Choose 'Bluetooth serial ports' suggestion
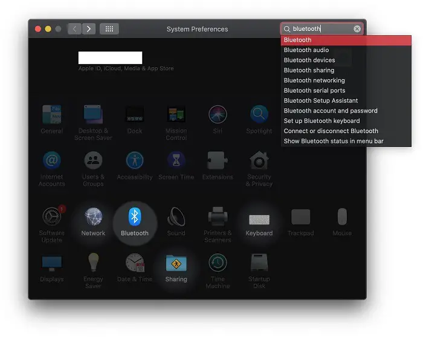423x337 pixels. [x=346, y=91]
